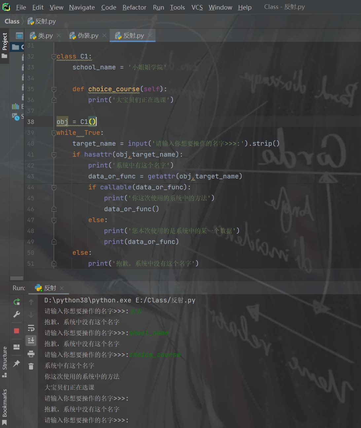Viewport: 361px width, 428px height.
Task: Open the Edit menu
Action: coord(38,7)
